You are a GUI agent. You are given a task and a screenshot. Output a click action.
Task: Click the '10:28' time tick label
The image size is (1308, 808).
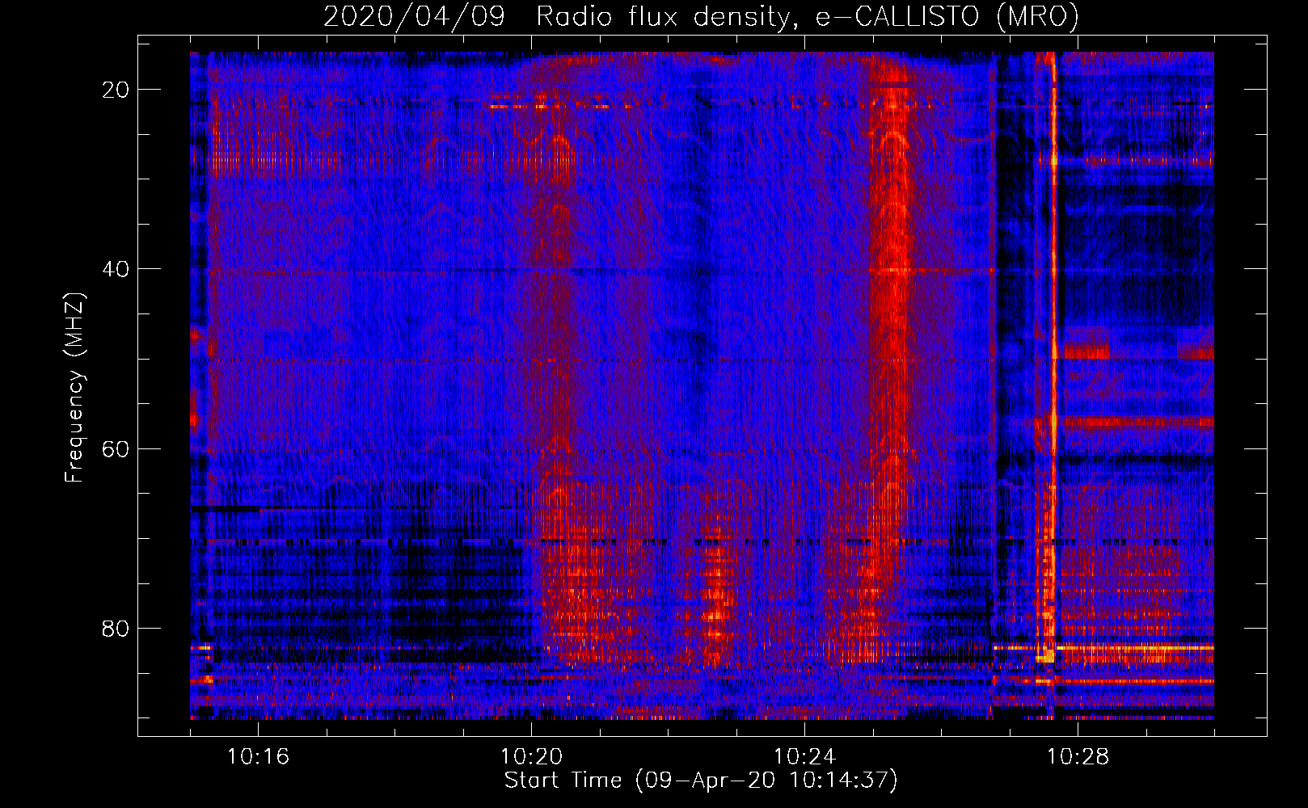tap(1078, 756)
